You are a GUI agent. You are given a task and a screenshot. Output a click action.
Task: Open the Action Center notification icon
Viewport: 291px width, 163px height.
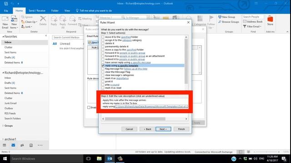[x=284, y=158]
